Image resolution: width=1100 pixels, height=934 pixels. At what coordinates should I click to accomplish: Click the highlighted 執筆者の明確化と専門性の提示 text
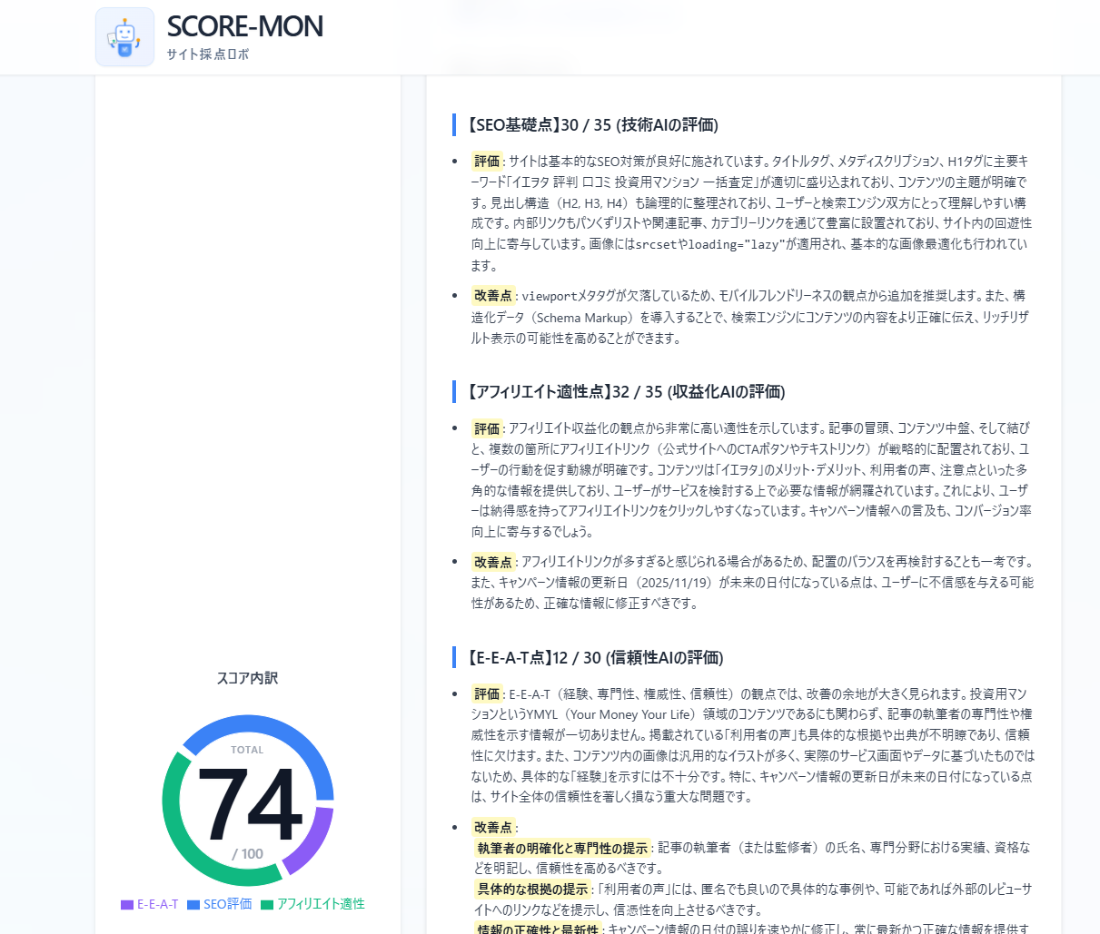pyautogui.click(x=562, y=848)
